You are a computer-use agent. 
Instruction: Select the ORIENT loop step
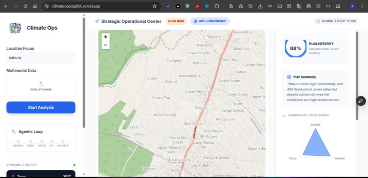point(31,143)
